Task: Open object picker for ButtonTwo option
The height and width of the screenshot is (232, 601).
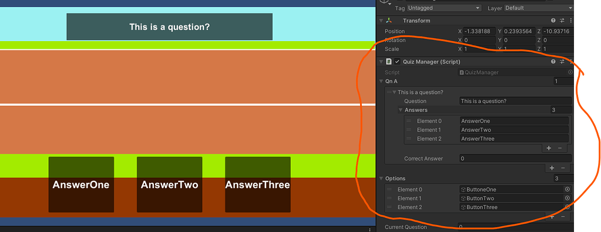Action: coord(568,199)
